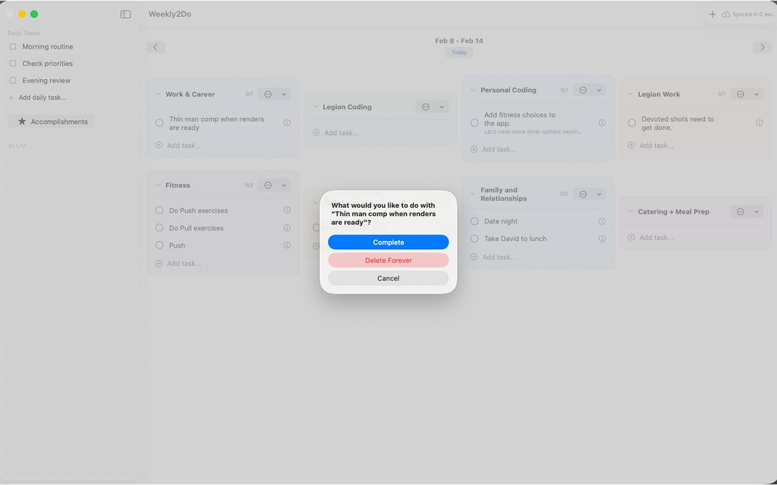Image resolution: width=777 pixels, height=485 pixels.
Task: Open Personal Coding options menu
Action: point(583,90)
